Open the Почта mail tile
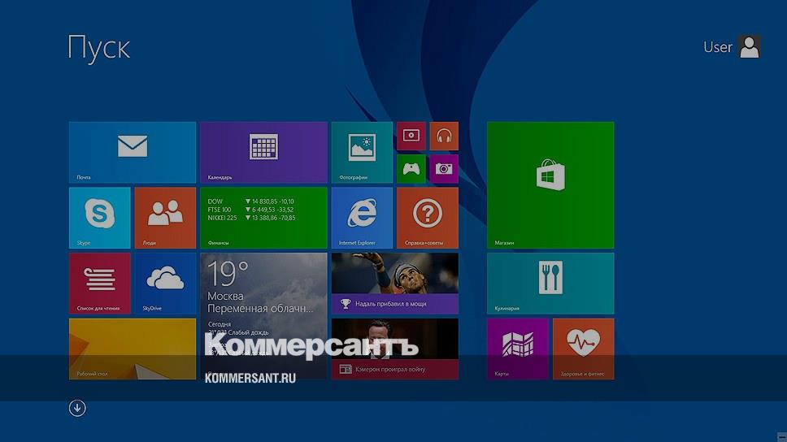 (x=132, y=152)
